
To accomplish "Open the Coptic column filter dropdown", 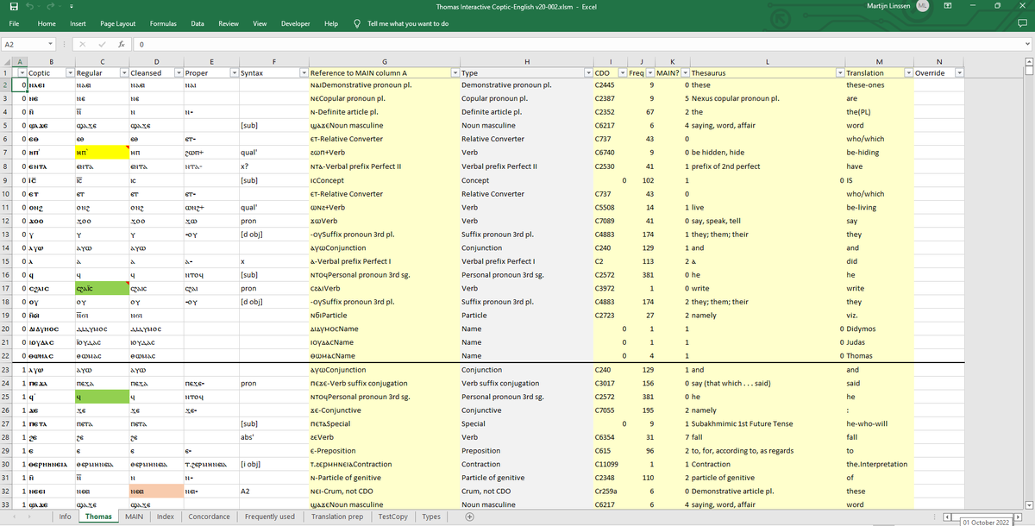I will (68, 73).
